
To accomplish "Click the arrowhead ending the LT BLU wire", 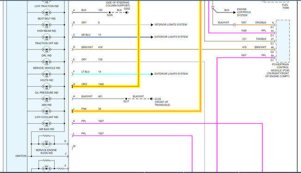I will point(152,74).
